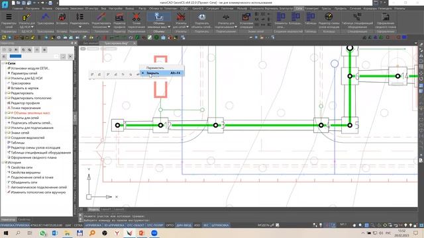424x238 pixels.
Task: Toggle 3D оПРИВЯЗКА in status bar
Action: (x=114, y=225)
